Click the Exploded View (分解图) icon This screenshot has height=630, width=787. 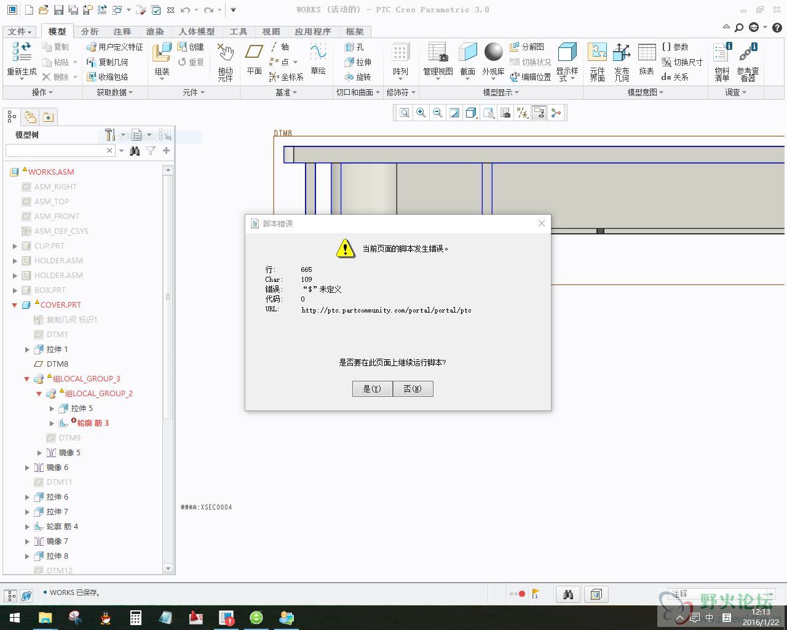pyautogui.click(x=515, y=47)
